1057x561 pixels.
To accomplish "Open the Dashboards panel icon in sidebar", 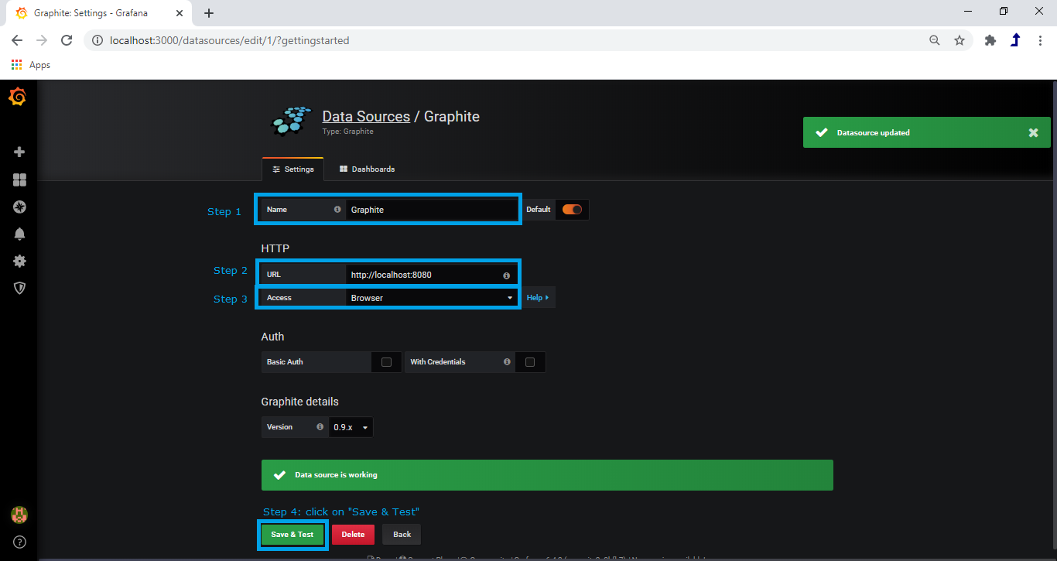I will (x=19, y=180).
